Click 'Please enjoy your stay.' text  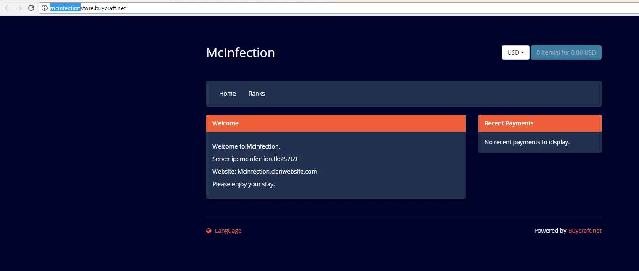[x=244, y=184]
